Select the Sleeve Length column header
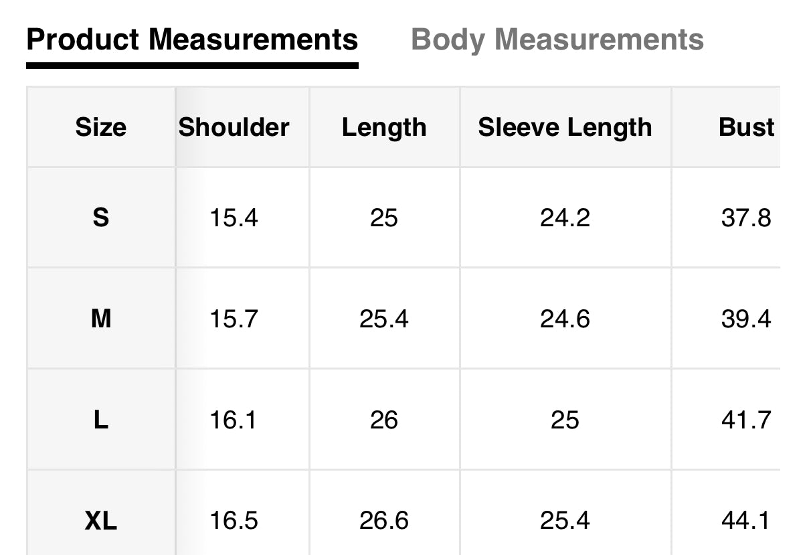 point(565,127)
